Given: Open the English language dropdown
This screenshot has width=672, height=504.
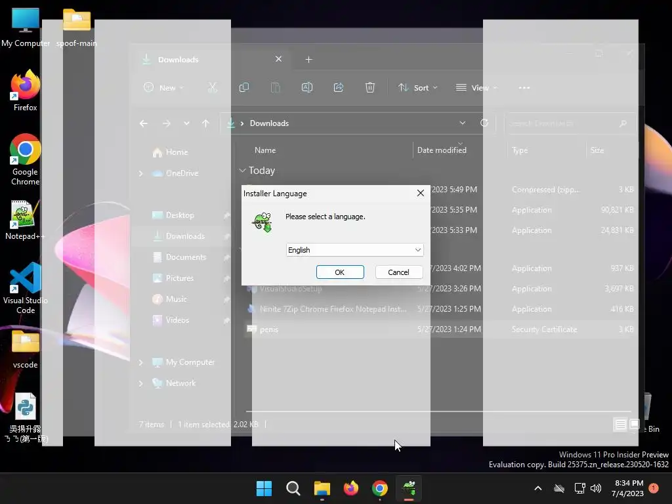Looking at the screenshot, I should pos(354,250).
